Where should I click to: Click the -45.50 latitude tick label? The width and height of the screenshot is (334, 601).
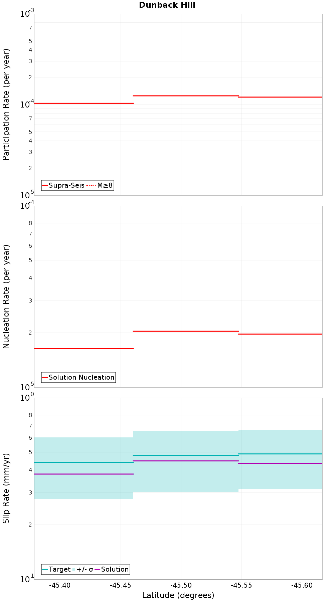(181, 585)
